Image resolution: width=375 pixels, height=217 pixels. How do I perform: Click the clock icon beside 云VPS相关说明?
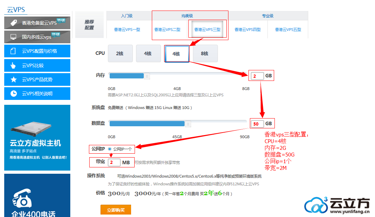pos(14,94)
